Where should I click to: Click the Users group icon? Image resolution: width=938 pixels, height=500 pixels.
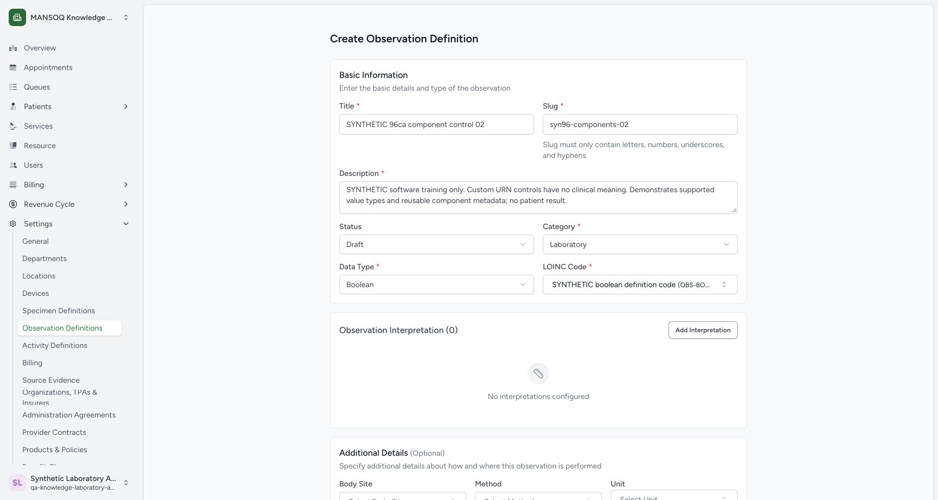coord(13,165)
